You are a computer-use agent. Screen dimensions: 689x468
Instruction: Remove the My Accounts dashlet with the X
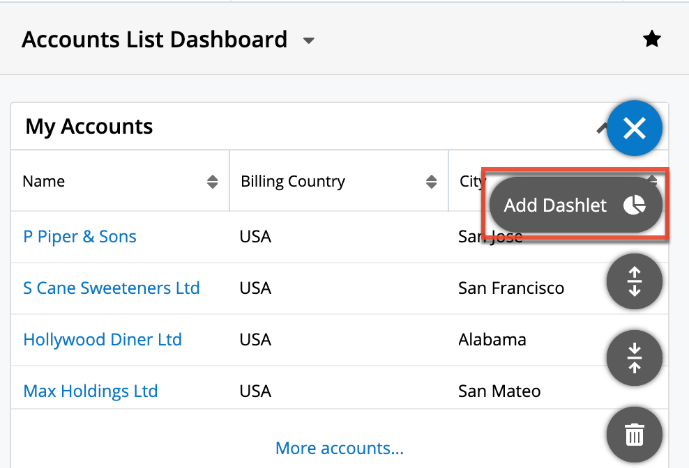[634, 128]
